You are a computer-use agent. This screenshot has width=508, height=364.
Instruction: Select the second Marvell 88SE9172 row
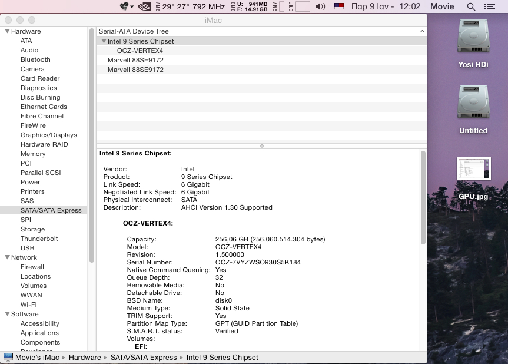point(135,70)
